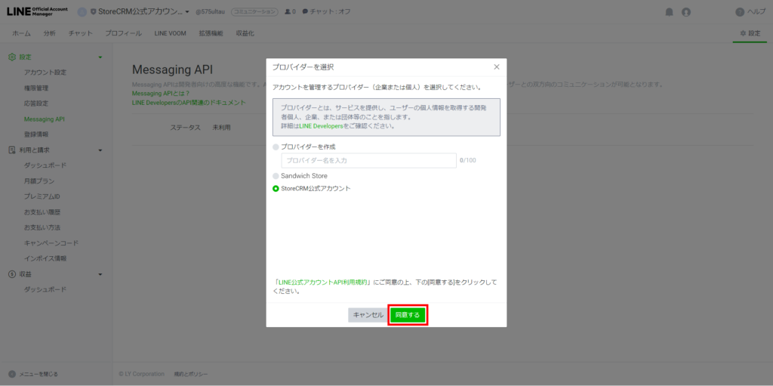Open 月額プラン in the sidebar
773x386 pixels.
click(x=39, y=181)
